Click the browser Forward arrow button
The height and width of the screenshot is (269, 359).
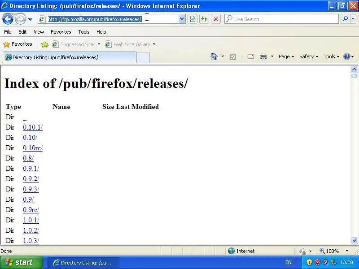point(20,19)
